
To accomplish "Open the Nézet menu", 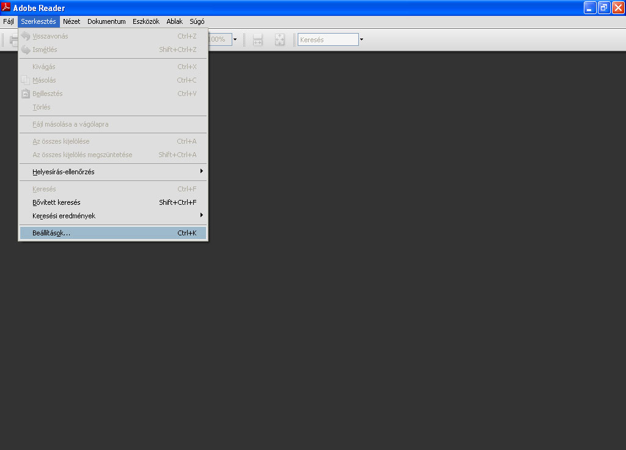I will point(72,21).
